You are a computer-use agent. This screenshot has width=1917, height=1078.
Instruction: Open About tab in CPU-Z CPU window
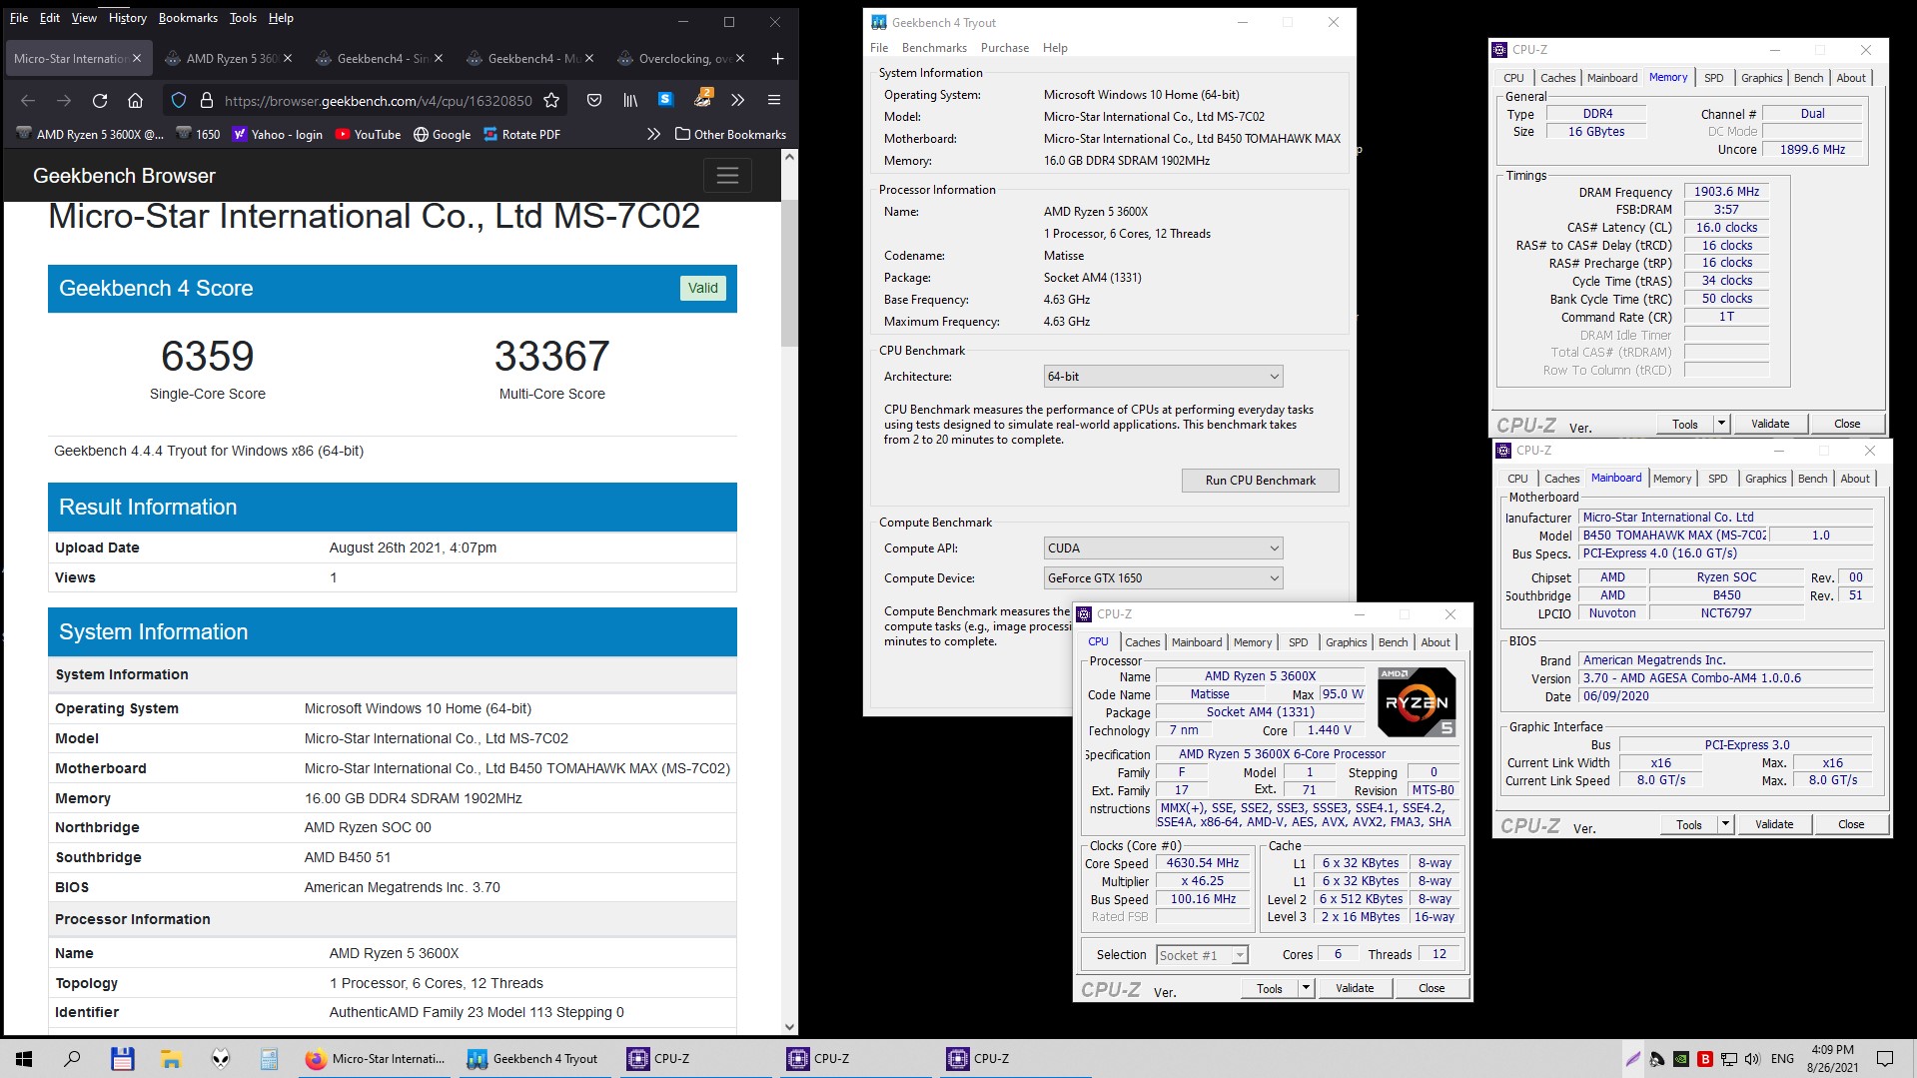[x=1436, y=642]
